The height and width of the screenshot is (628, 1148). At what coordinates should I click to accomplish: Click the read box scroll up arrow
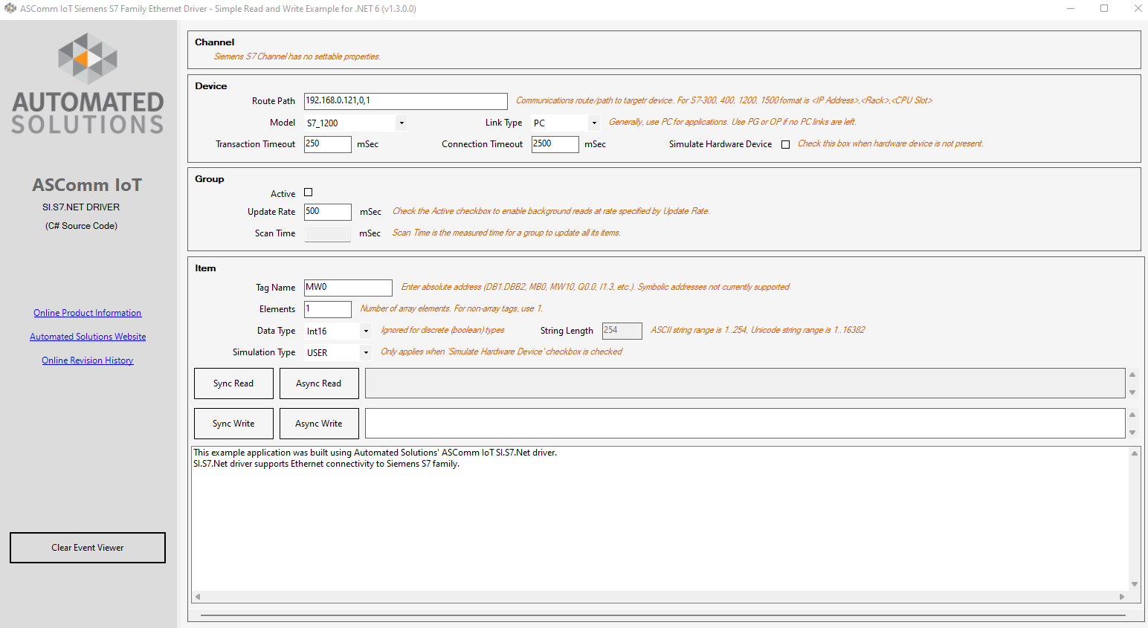(x=1132, y=375)
